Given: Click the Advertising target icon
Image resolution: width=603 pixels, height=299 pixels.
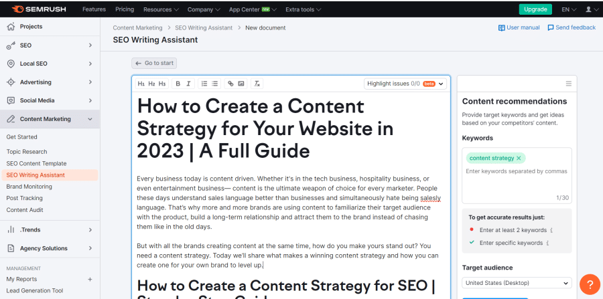Looking at the screenshot, I should (x=11, y=82).
